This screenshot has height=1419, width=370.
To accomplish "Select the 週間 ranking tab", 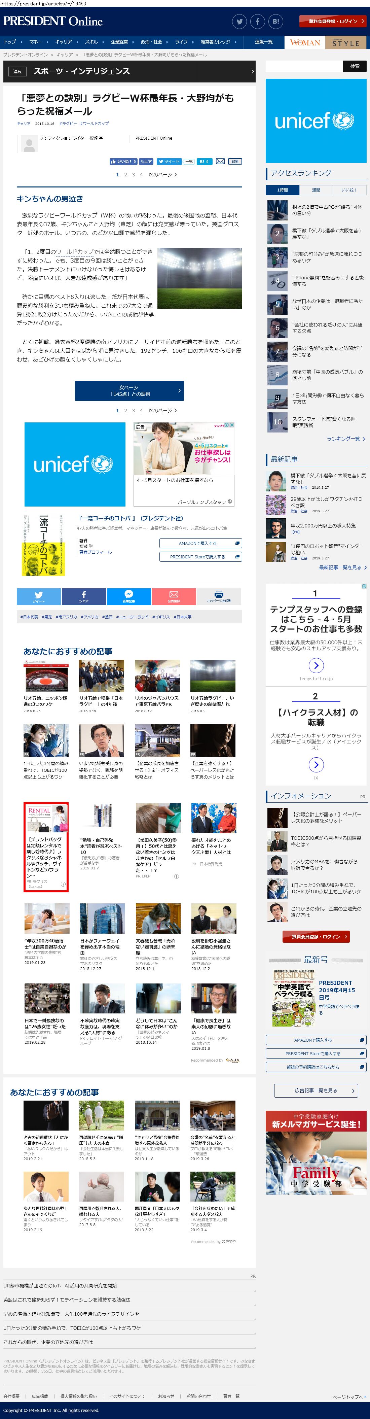I will 316,190.
